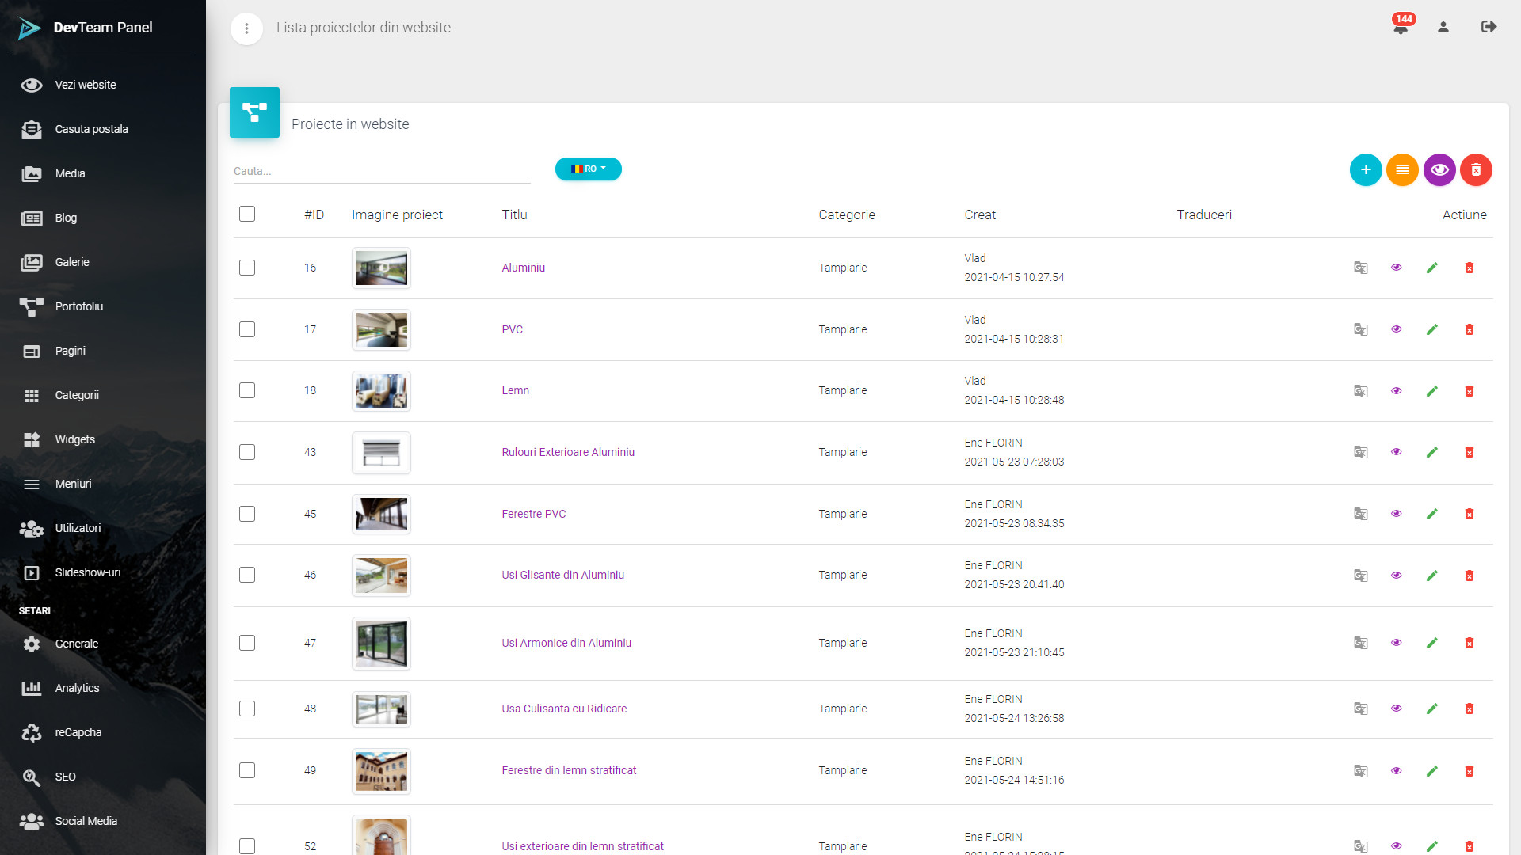This screenshot has height=855, width=1521.
Task: Select the checkbox for Ferestre PVC row
Action: pyautogui.click(x=247, y=514)
